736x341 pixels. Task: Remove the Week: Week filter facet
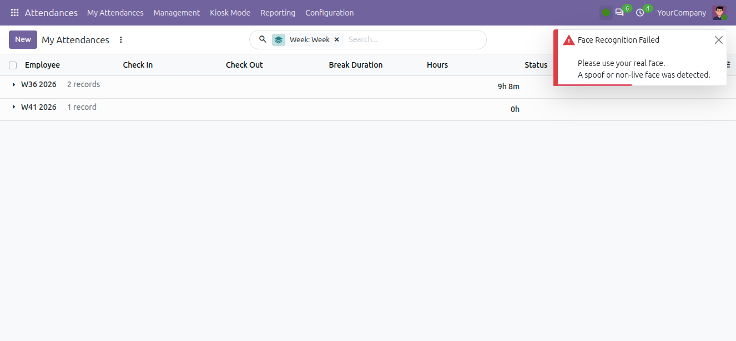point(336,39)
